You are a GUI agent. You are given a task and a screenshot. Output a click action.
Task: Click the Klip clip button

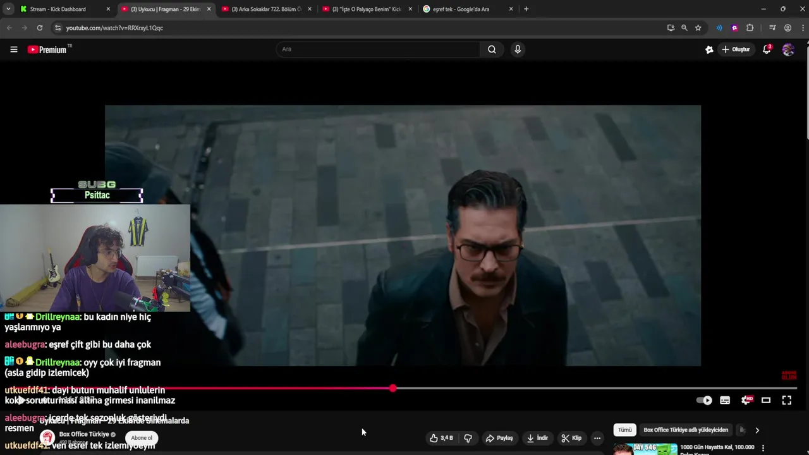[x=571, y=438]
